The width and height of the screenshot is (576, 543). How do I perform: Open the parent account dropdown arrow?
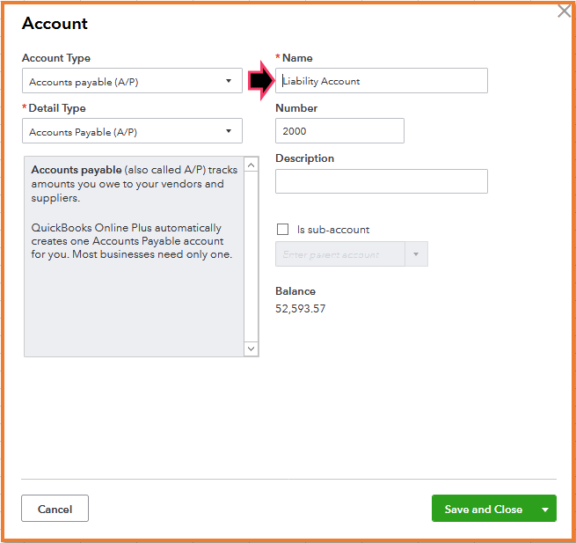pyautogui.click(x=416, y=254)
